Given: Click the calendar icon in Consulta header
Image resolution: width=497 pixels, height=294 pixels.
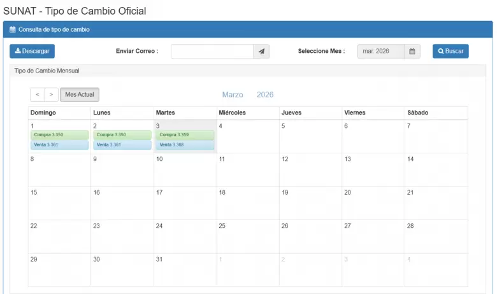Looking at the screenshot, I should pyautogui.click(x=12, y=29).
